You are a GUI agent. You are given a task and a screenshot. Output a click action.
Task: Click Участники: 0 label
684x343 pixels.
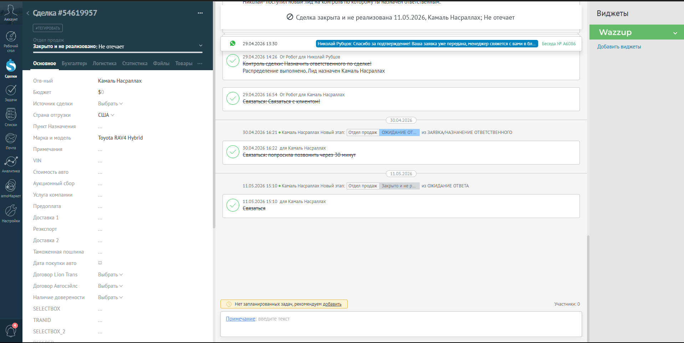pyautogui.click(x=567, y=304)
